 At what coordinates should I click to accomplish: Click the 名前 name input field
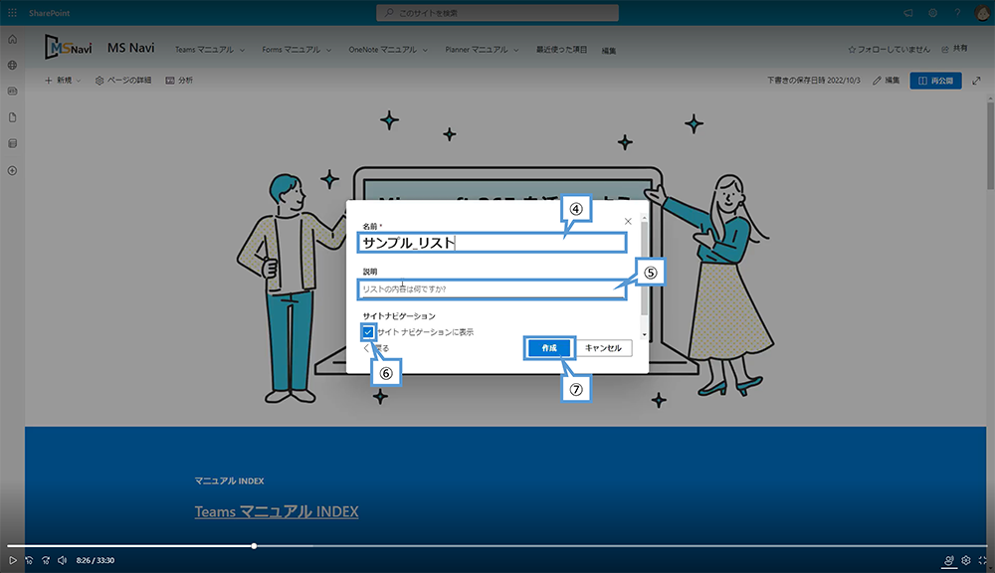point(493,243)
